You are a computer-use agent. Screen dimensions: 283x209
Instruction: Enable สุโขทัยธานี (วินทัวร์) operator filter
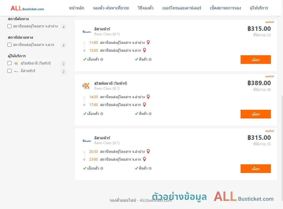pos(10,63)
